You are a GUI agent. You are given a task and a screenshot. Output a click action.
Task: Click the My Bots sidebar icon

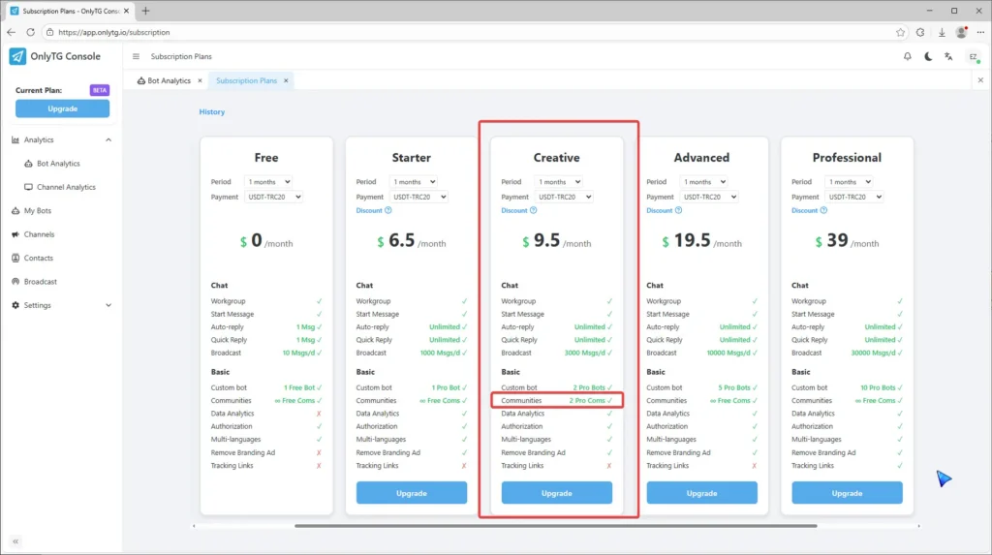click(15, 211)
